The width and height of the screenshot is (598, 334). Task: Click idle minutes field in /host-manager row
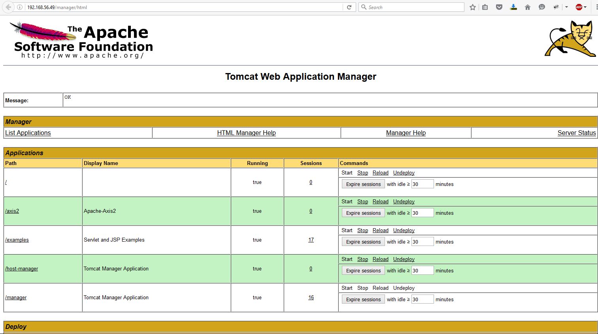click(x=423, y=271)
